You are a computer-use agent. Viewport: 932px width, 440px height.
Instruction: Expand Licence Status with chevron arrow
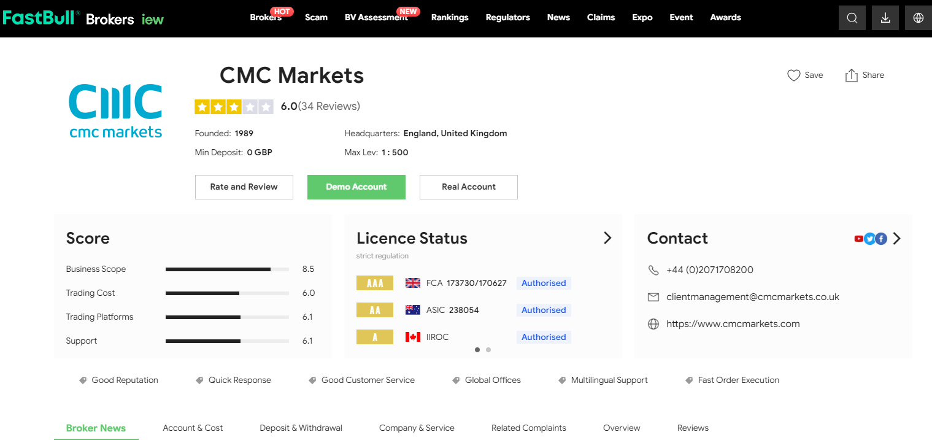pos(607,238)
